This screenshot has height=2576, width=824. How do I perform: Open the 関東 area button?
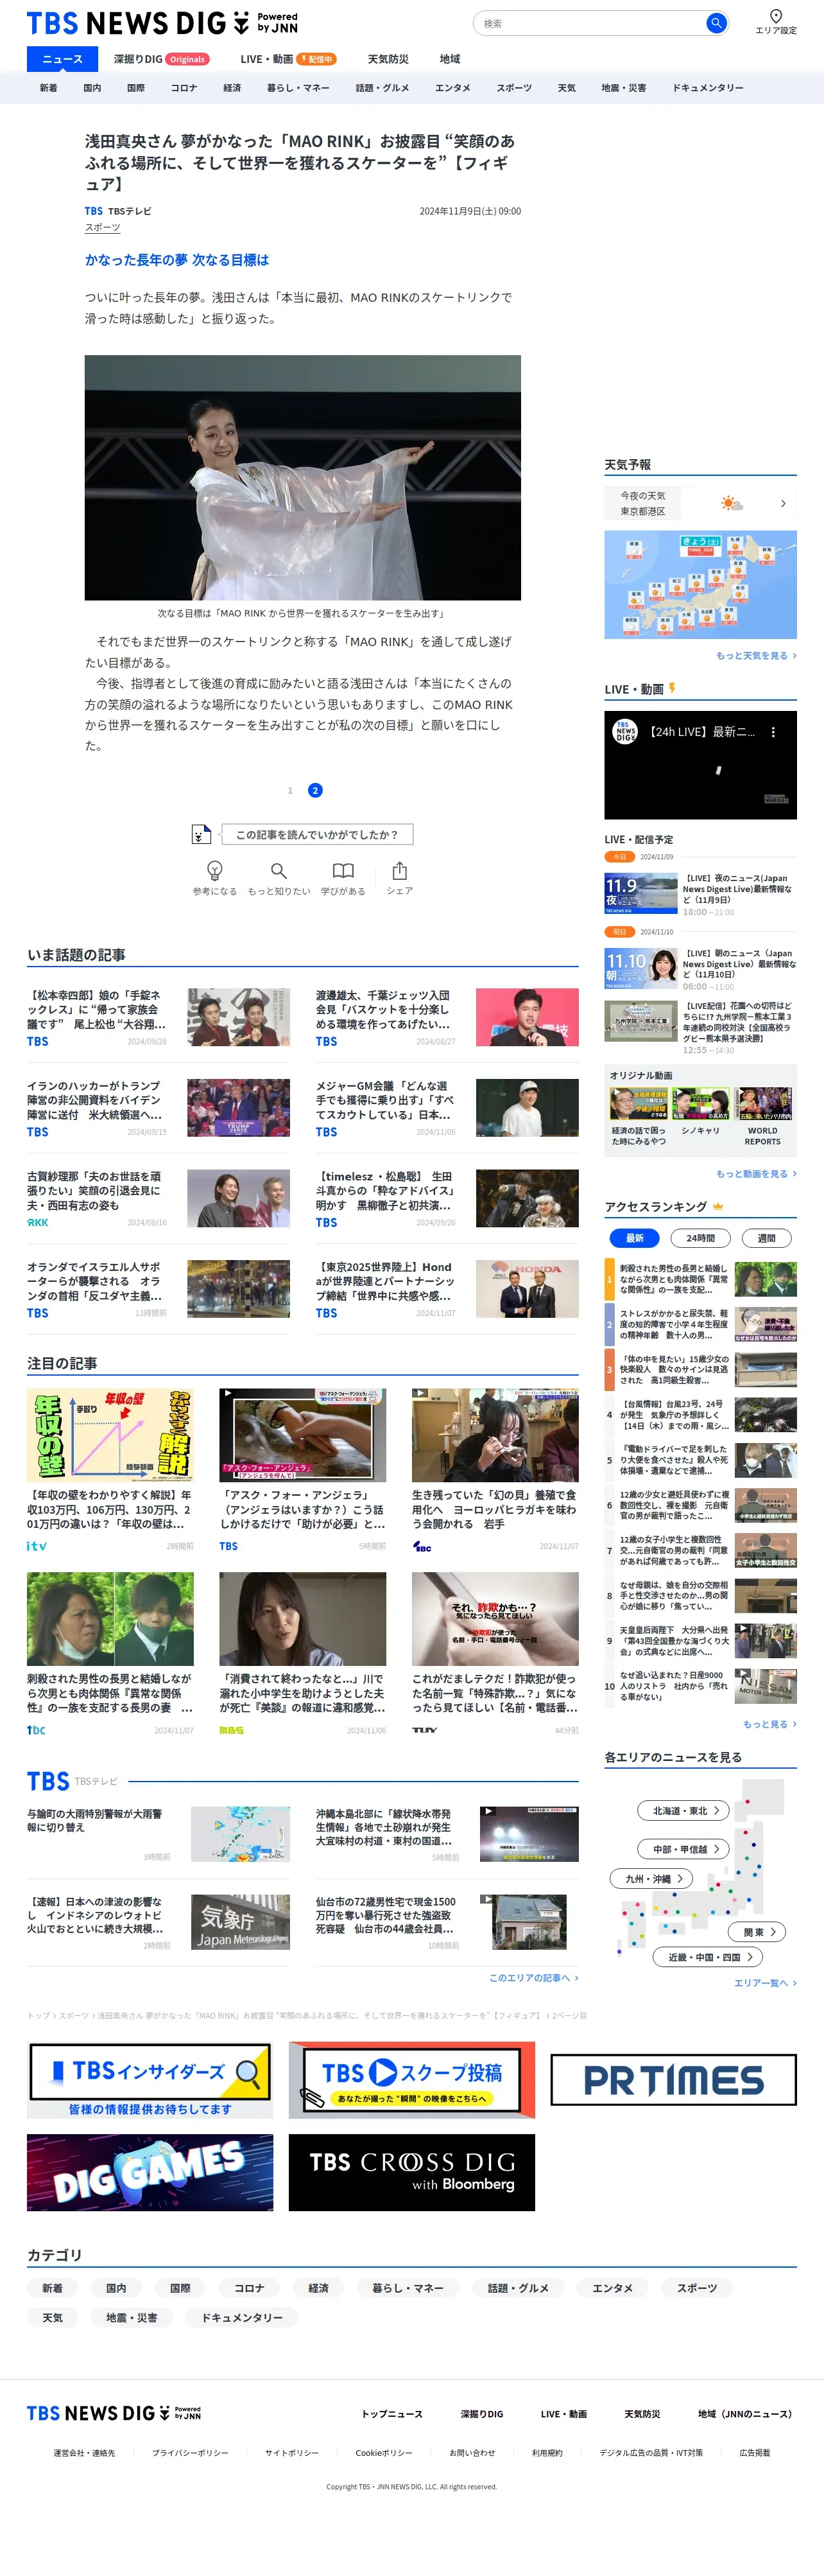click(x=758, y=1932)
